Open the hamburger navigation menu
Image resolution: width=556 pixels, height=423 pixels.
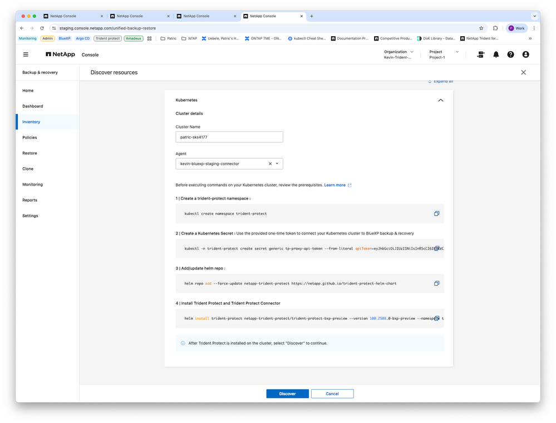[x=26, y=54]
